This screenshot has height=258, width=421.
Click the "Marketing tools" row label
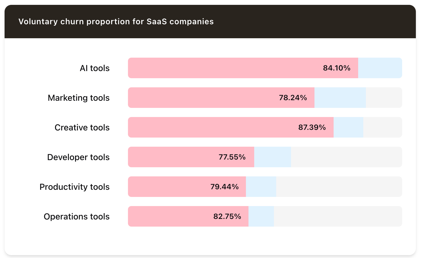79,98
